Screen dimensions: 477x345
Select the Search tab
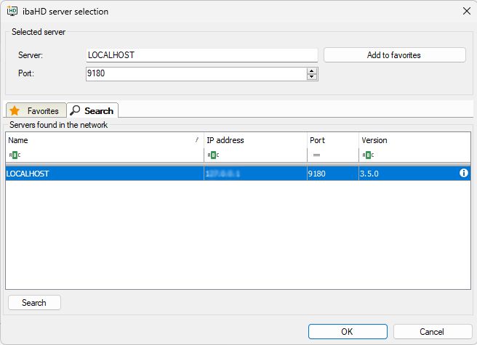click(92, 110)
